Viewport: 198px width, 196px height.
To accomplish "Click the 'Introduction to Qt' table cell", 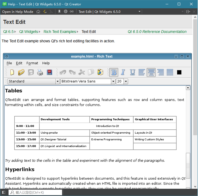I will [108, 126].
